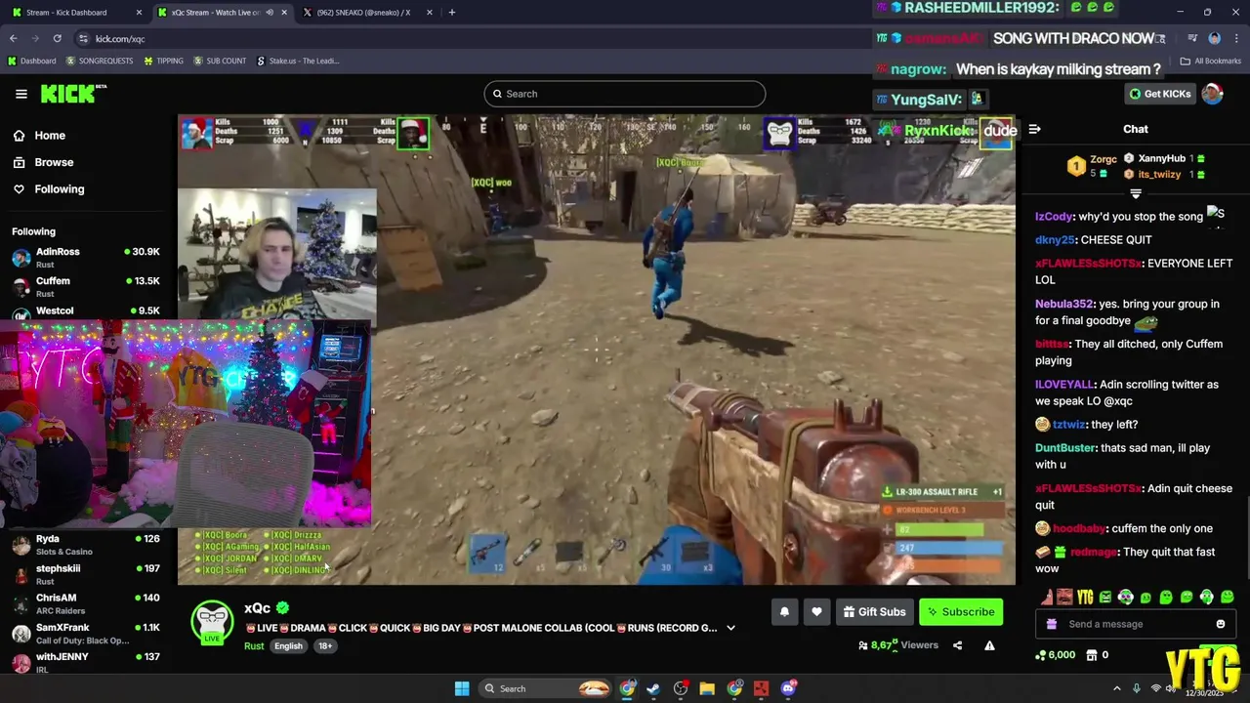Open Discord from the taskbar
Image resolution: width=1250 pixels, height=703 pixels.
(x=788, y=688)
